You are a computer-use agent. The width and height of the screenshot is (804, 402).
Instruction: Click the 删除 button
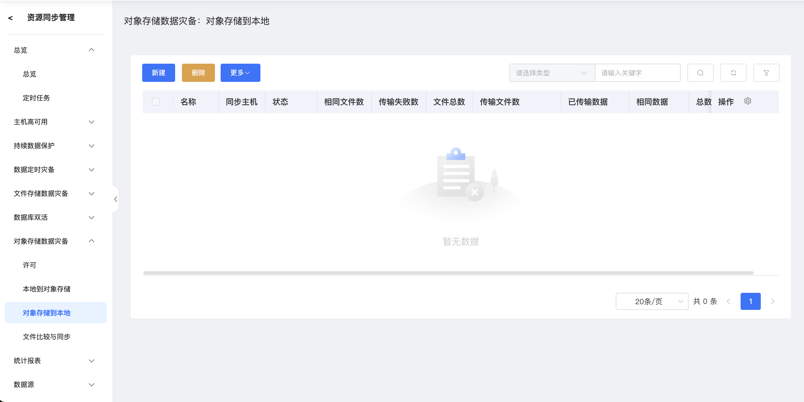198,73
